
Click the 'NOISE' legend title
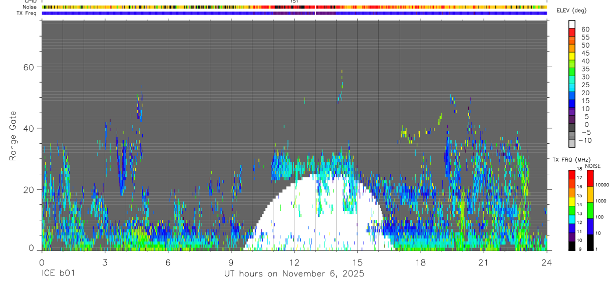pos(593,166)
